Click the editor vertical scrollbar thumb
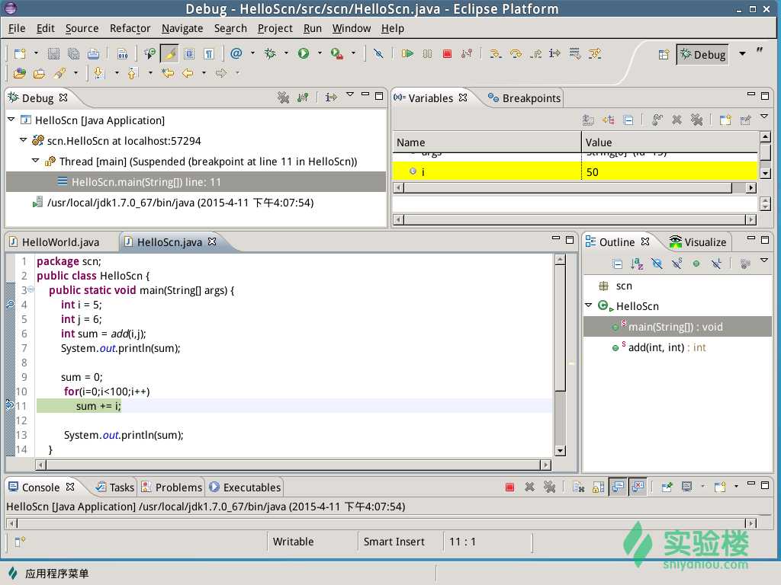 560,329
